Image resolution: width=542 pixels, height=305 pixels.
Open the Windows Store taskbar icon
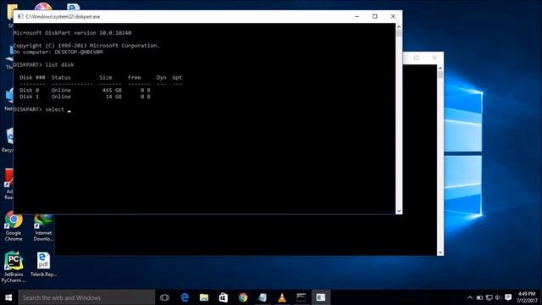tap(224, 297)
